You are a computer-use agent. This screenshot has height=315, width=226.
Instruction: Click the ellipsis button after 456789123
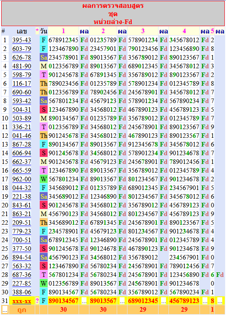coord(205,301)
